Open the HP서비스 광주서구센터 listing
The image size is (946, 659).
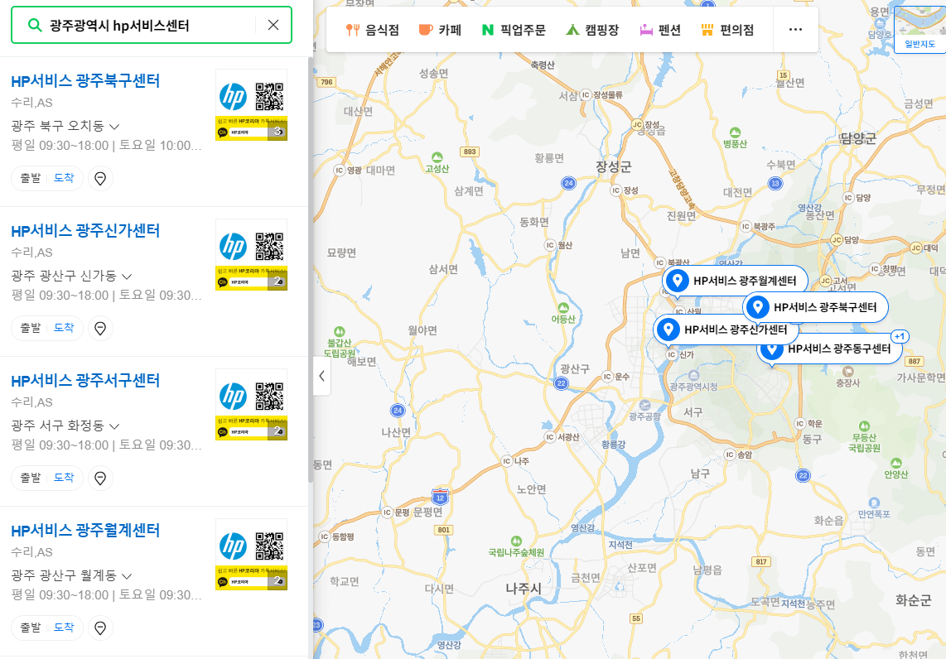[x=85, y=381]
